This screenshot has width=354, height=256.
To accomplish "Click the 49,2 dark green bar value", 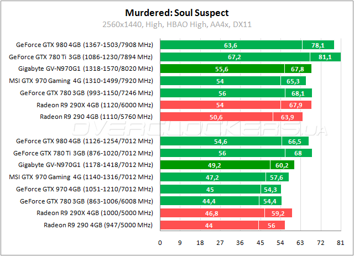I will coord(215,165).
